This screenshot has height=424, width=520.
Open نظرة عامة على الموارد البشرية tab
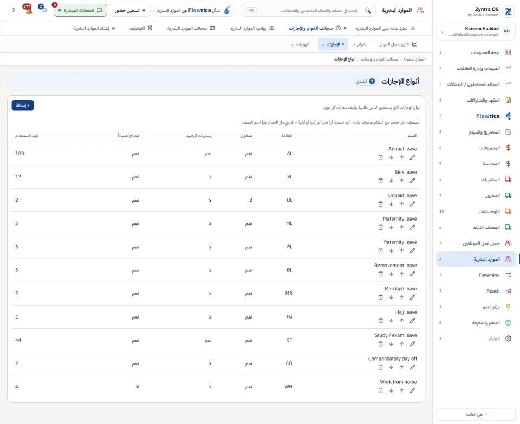[385, 28]
